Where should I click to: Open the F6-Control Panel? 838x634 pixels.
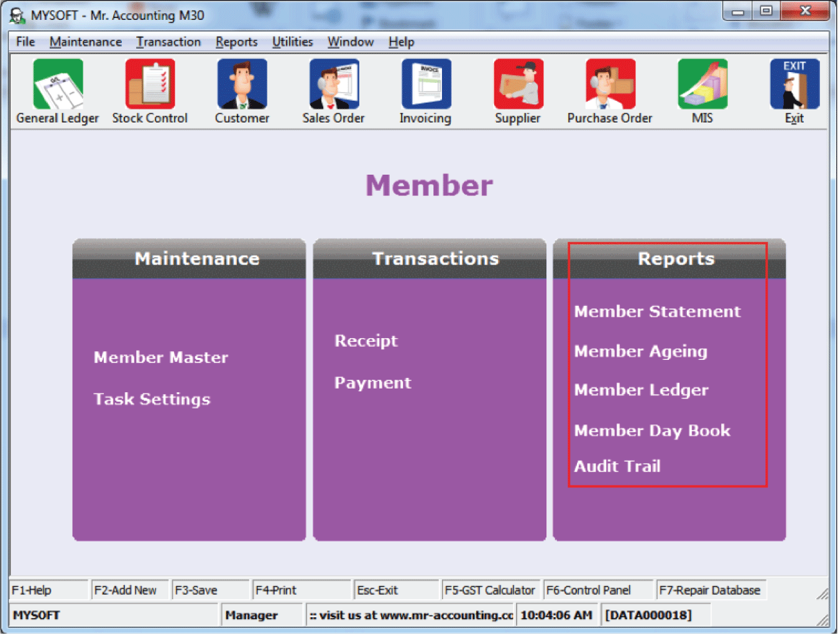click(x=599, y=590)
